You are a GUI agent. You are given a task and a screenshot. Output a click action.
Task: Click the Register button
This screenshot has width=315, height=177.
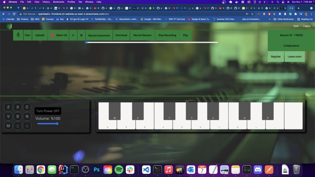click(276, 56)
